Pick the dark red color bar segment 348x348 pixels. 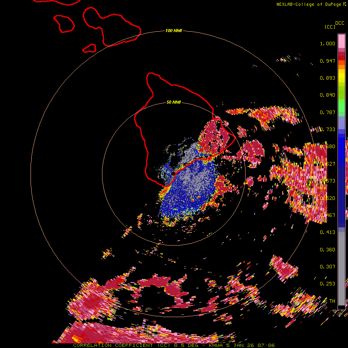(x=341, y=54)
